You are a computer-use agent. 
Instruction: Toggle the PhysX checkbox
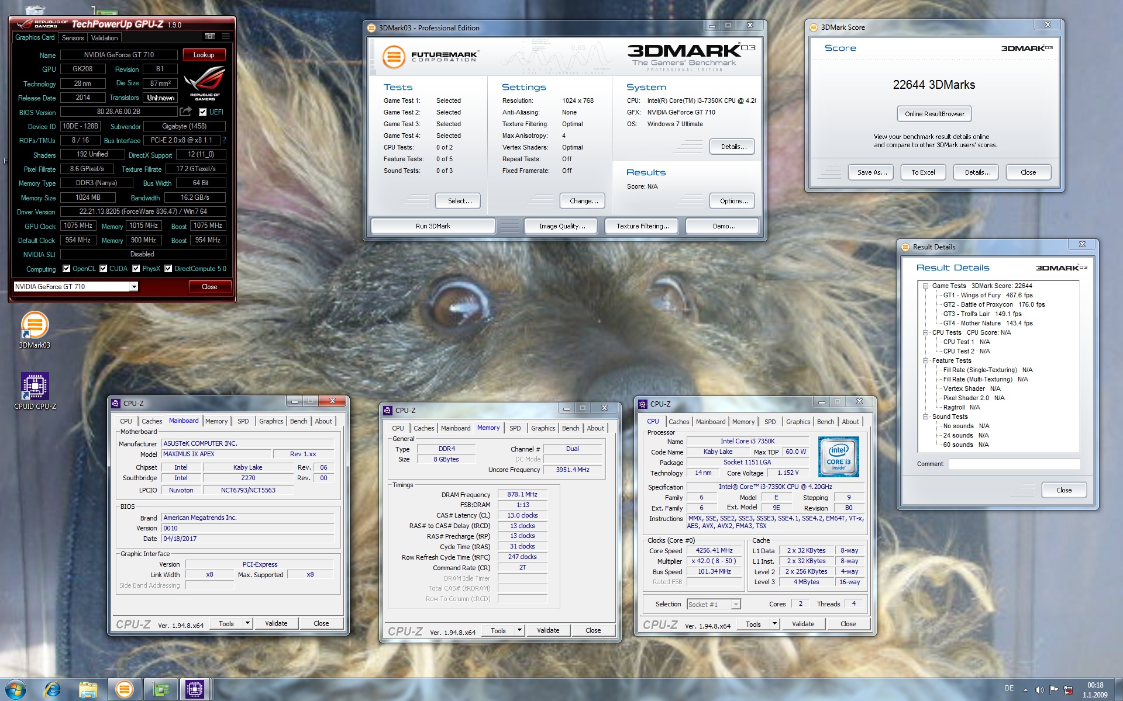pos(136,269)
